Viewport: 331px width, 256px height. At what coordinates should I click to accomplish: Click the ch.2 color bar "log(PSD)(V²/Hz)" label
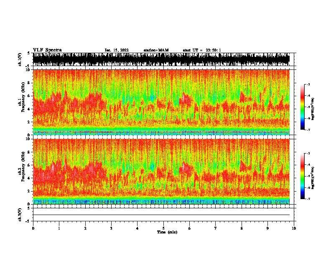click(313, 178)
